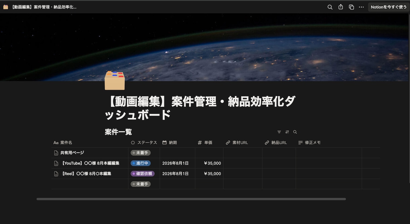Screen dimensions: 410x224
Task: Click the 2026年8月1日 date in YouTube row
Action: [175, 163]
